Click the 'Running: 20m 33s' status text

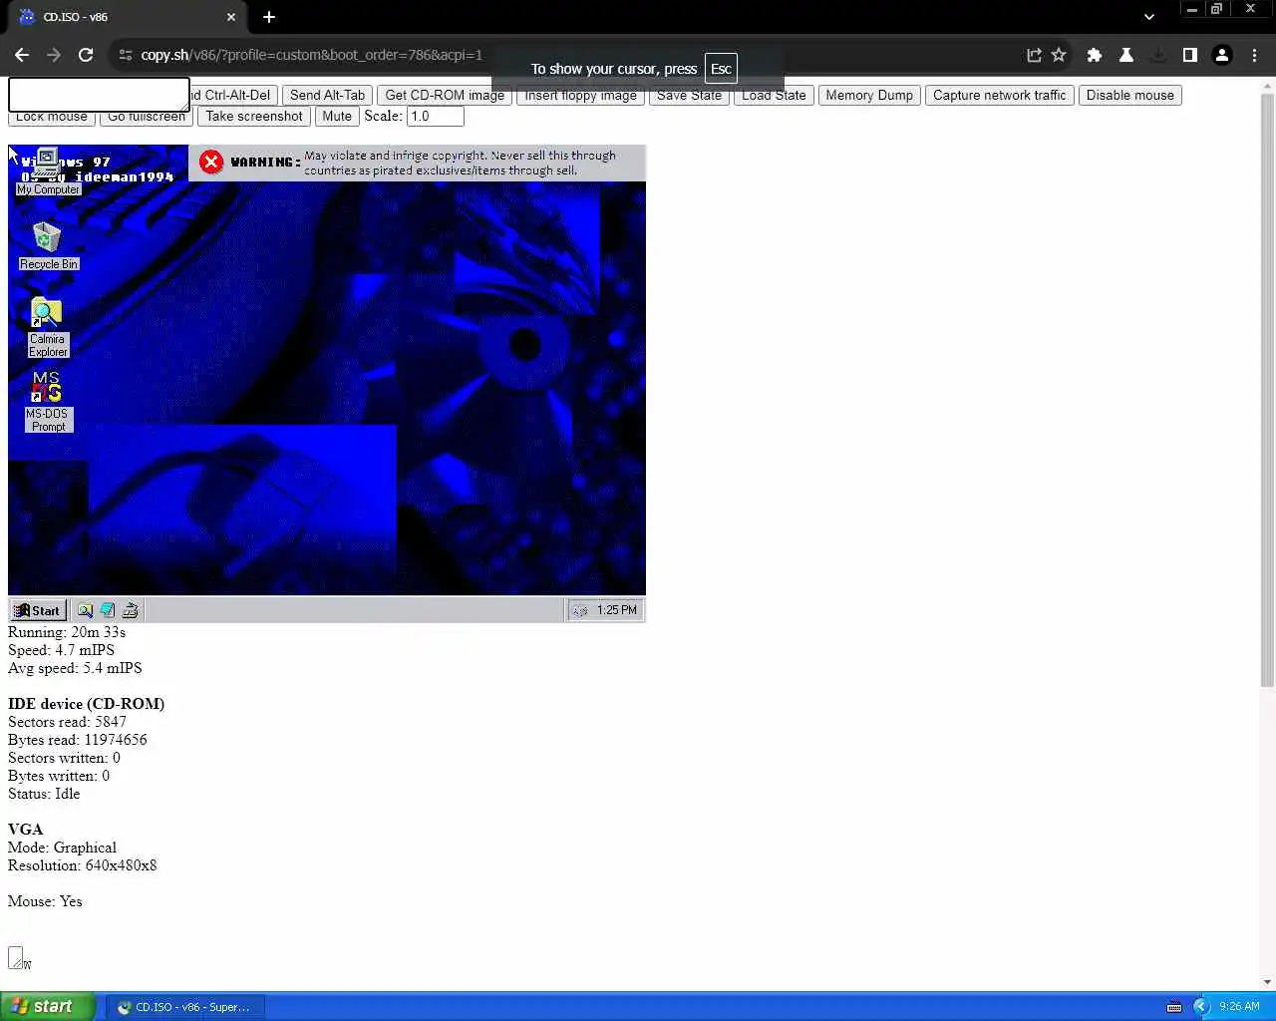[67, 632]
